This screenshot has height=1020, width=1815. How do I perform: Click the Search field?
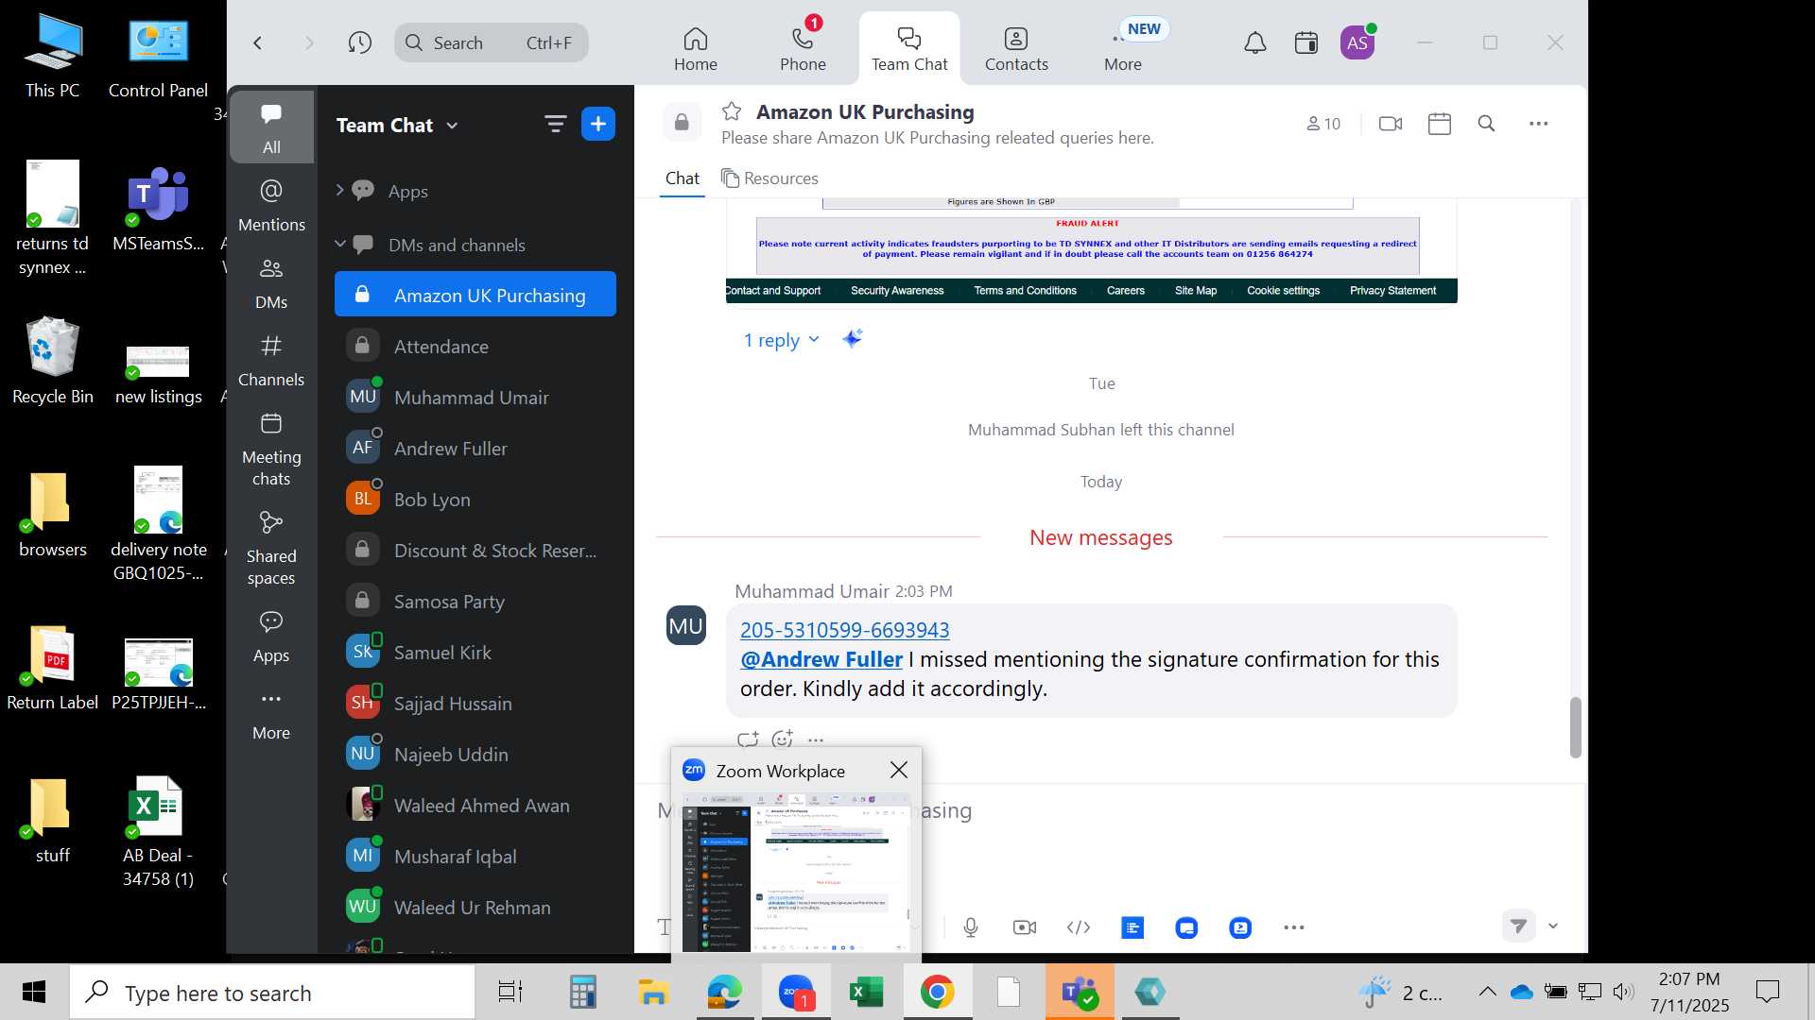click(492, 42)
